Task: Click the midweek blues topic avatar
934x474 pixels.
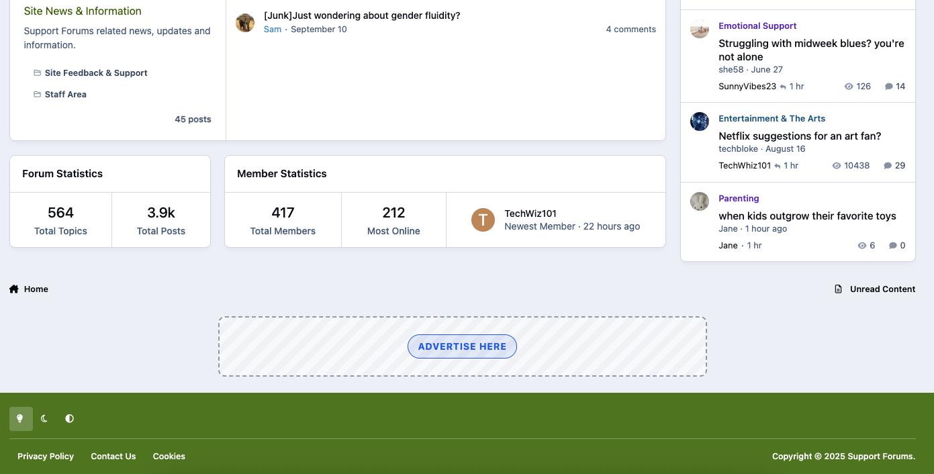Action: pyautogui.click(x=700, y=29)
